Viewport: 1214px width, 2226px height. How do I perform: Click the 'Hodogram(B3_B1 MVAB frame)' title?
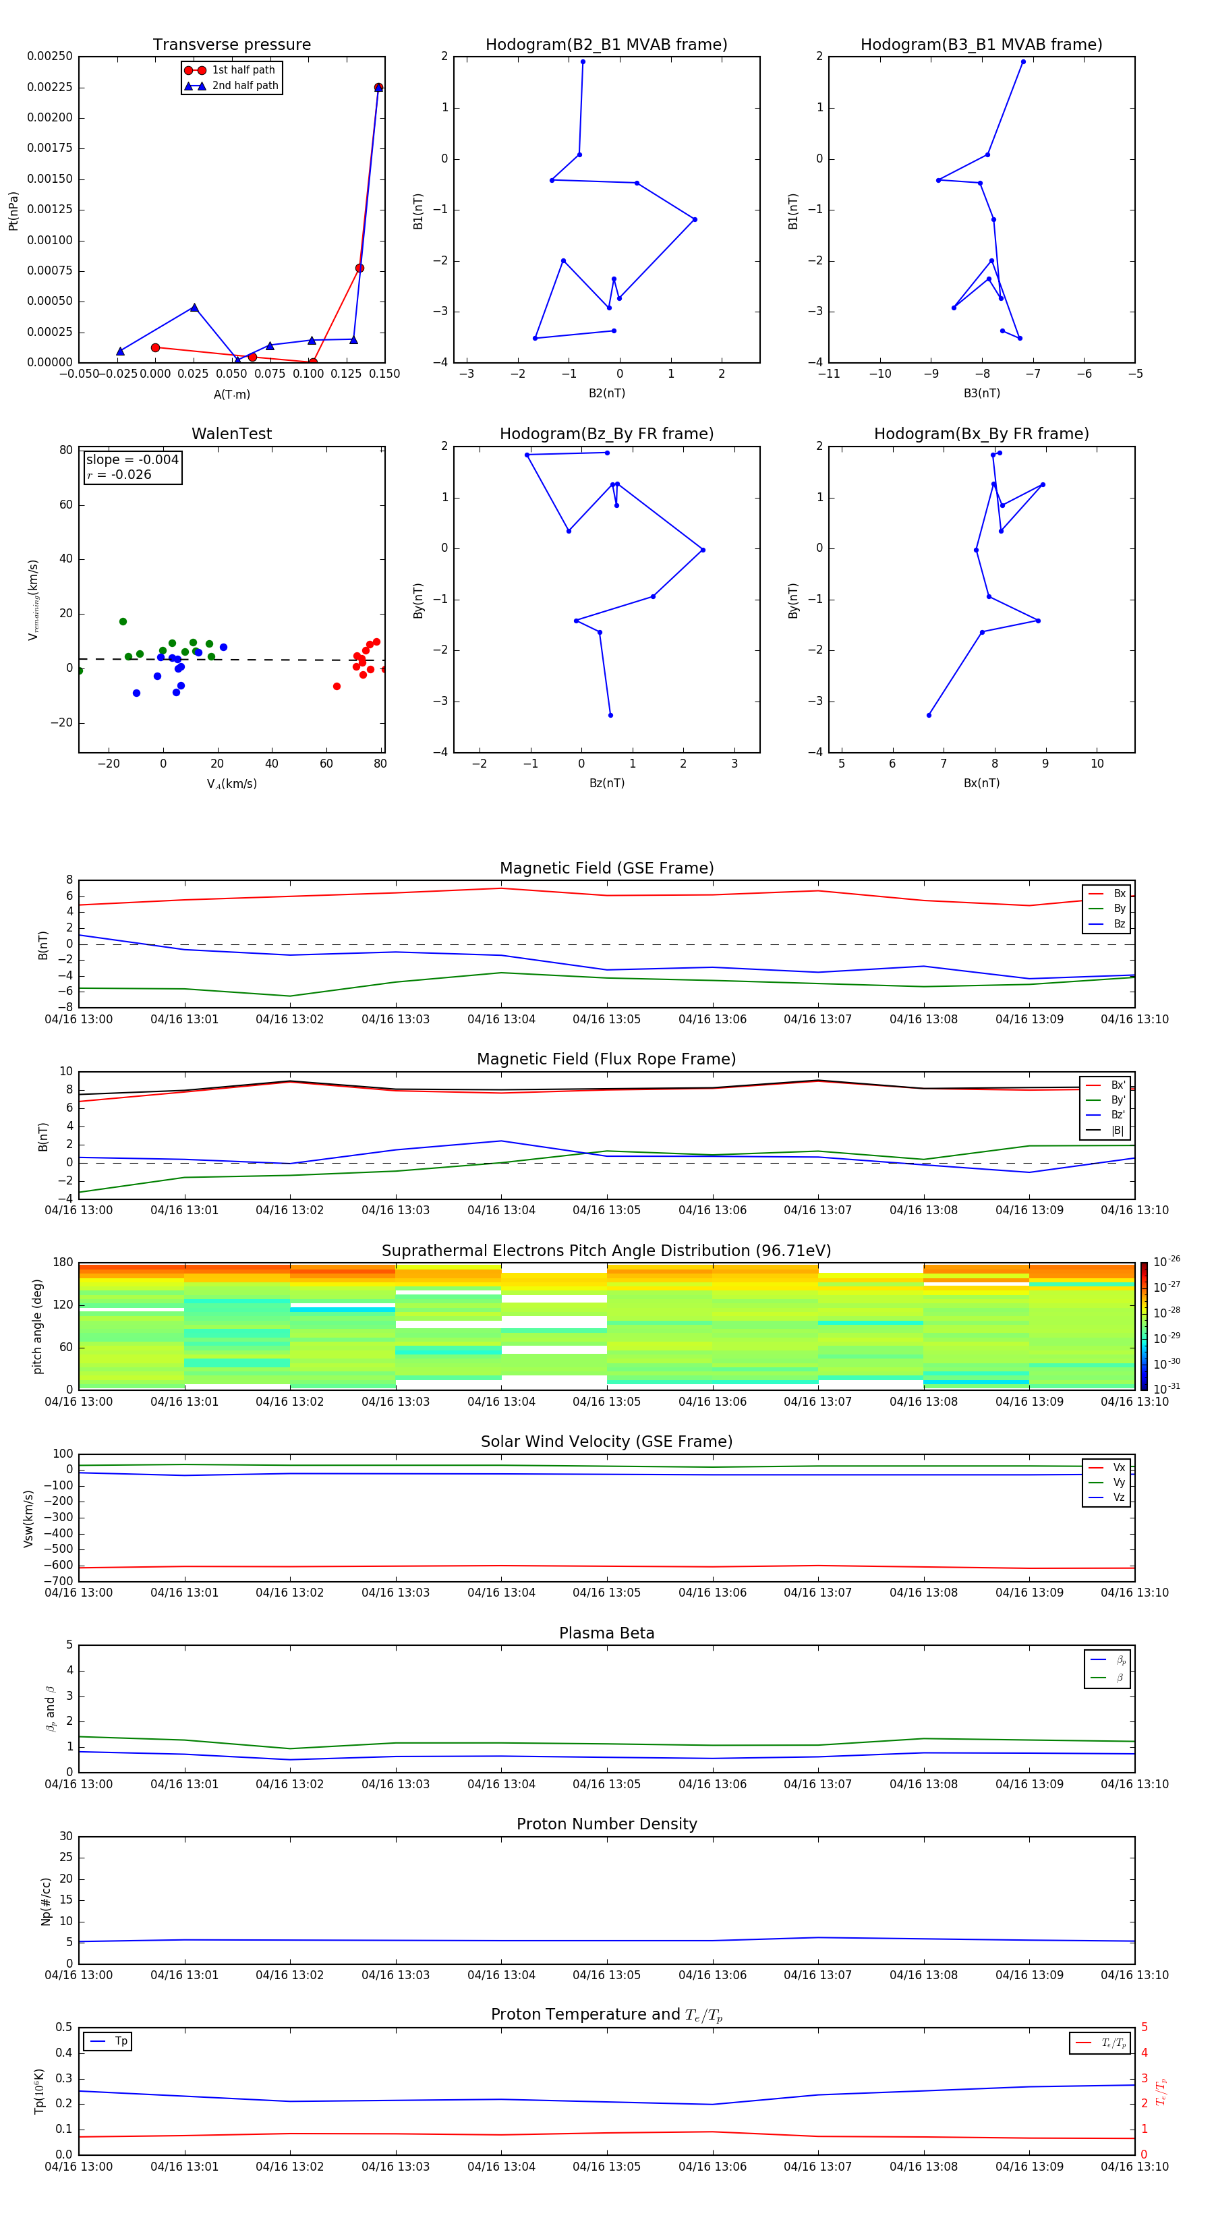981,45
